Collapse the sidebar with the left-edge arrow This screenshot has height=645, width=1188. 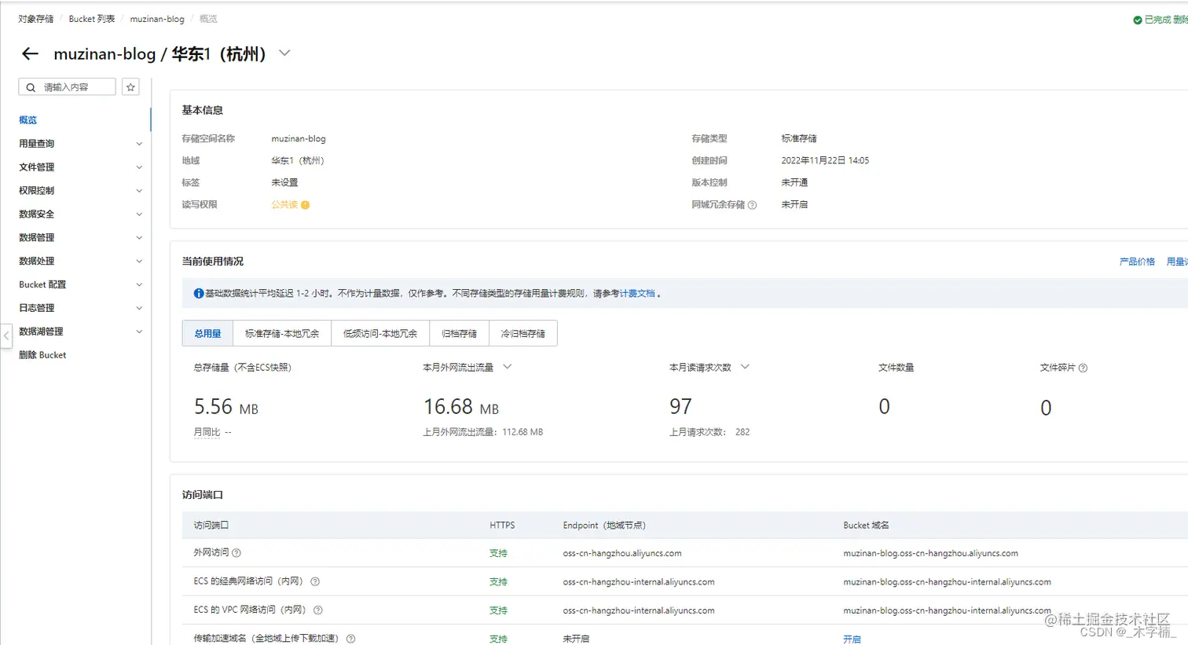pyautogui.click(x=6, y=335)
